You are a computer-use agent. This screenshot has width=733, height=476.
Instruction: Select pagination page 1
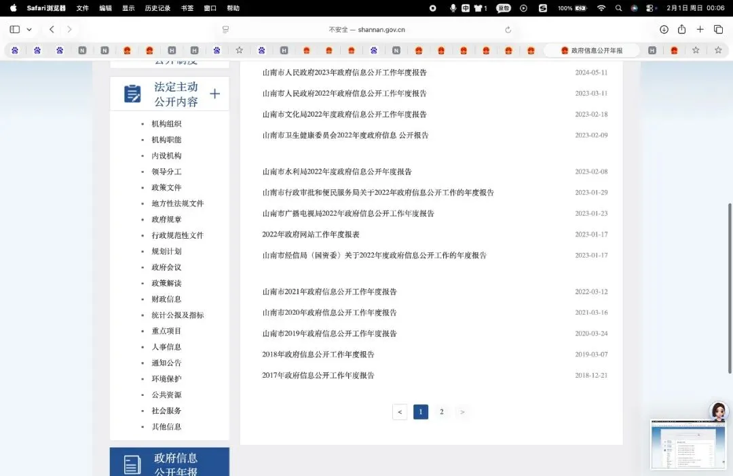click(x=421, y=412)
